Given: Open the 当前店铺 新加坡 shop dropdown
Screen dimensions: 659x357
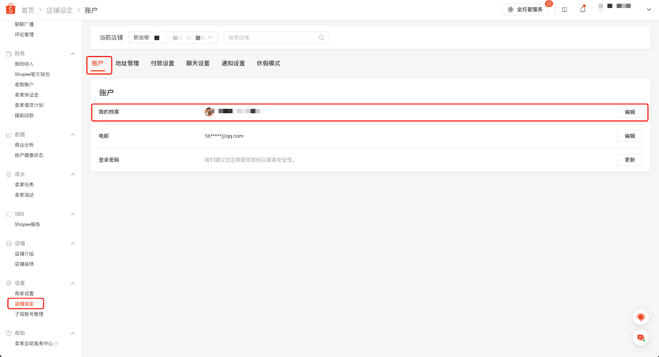Looking at the screenshot, I should click(x=173, y=37).
